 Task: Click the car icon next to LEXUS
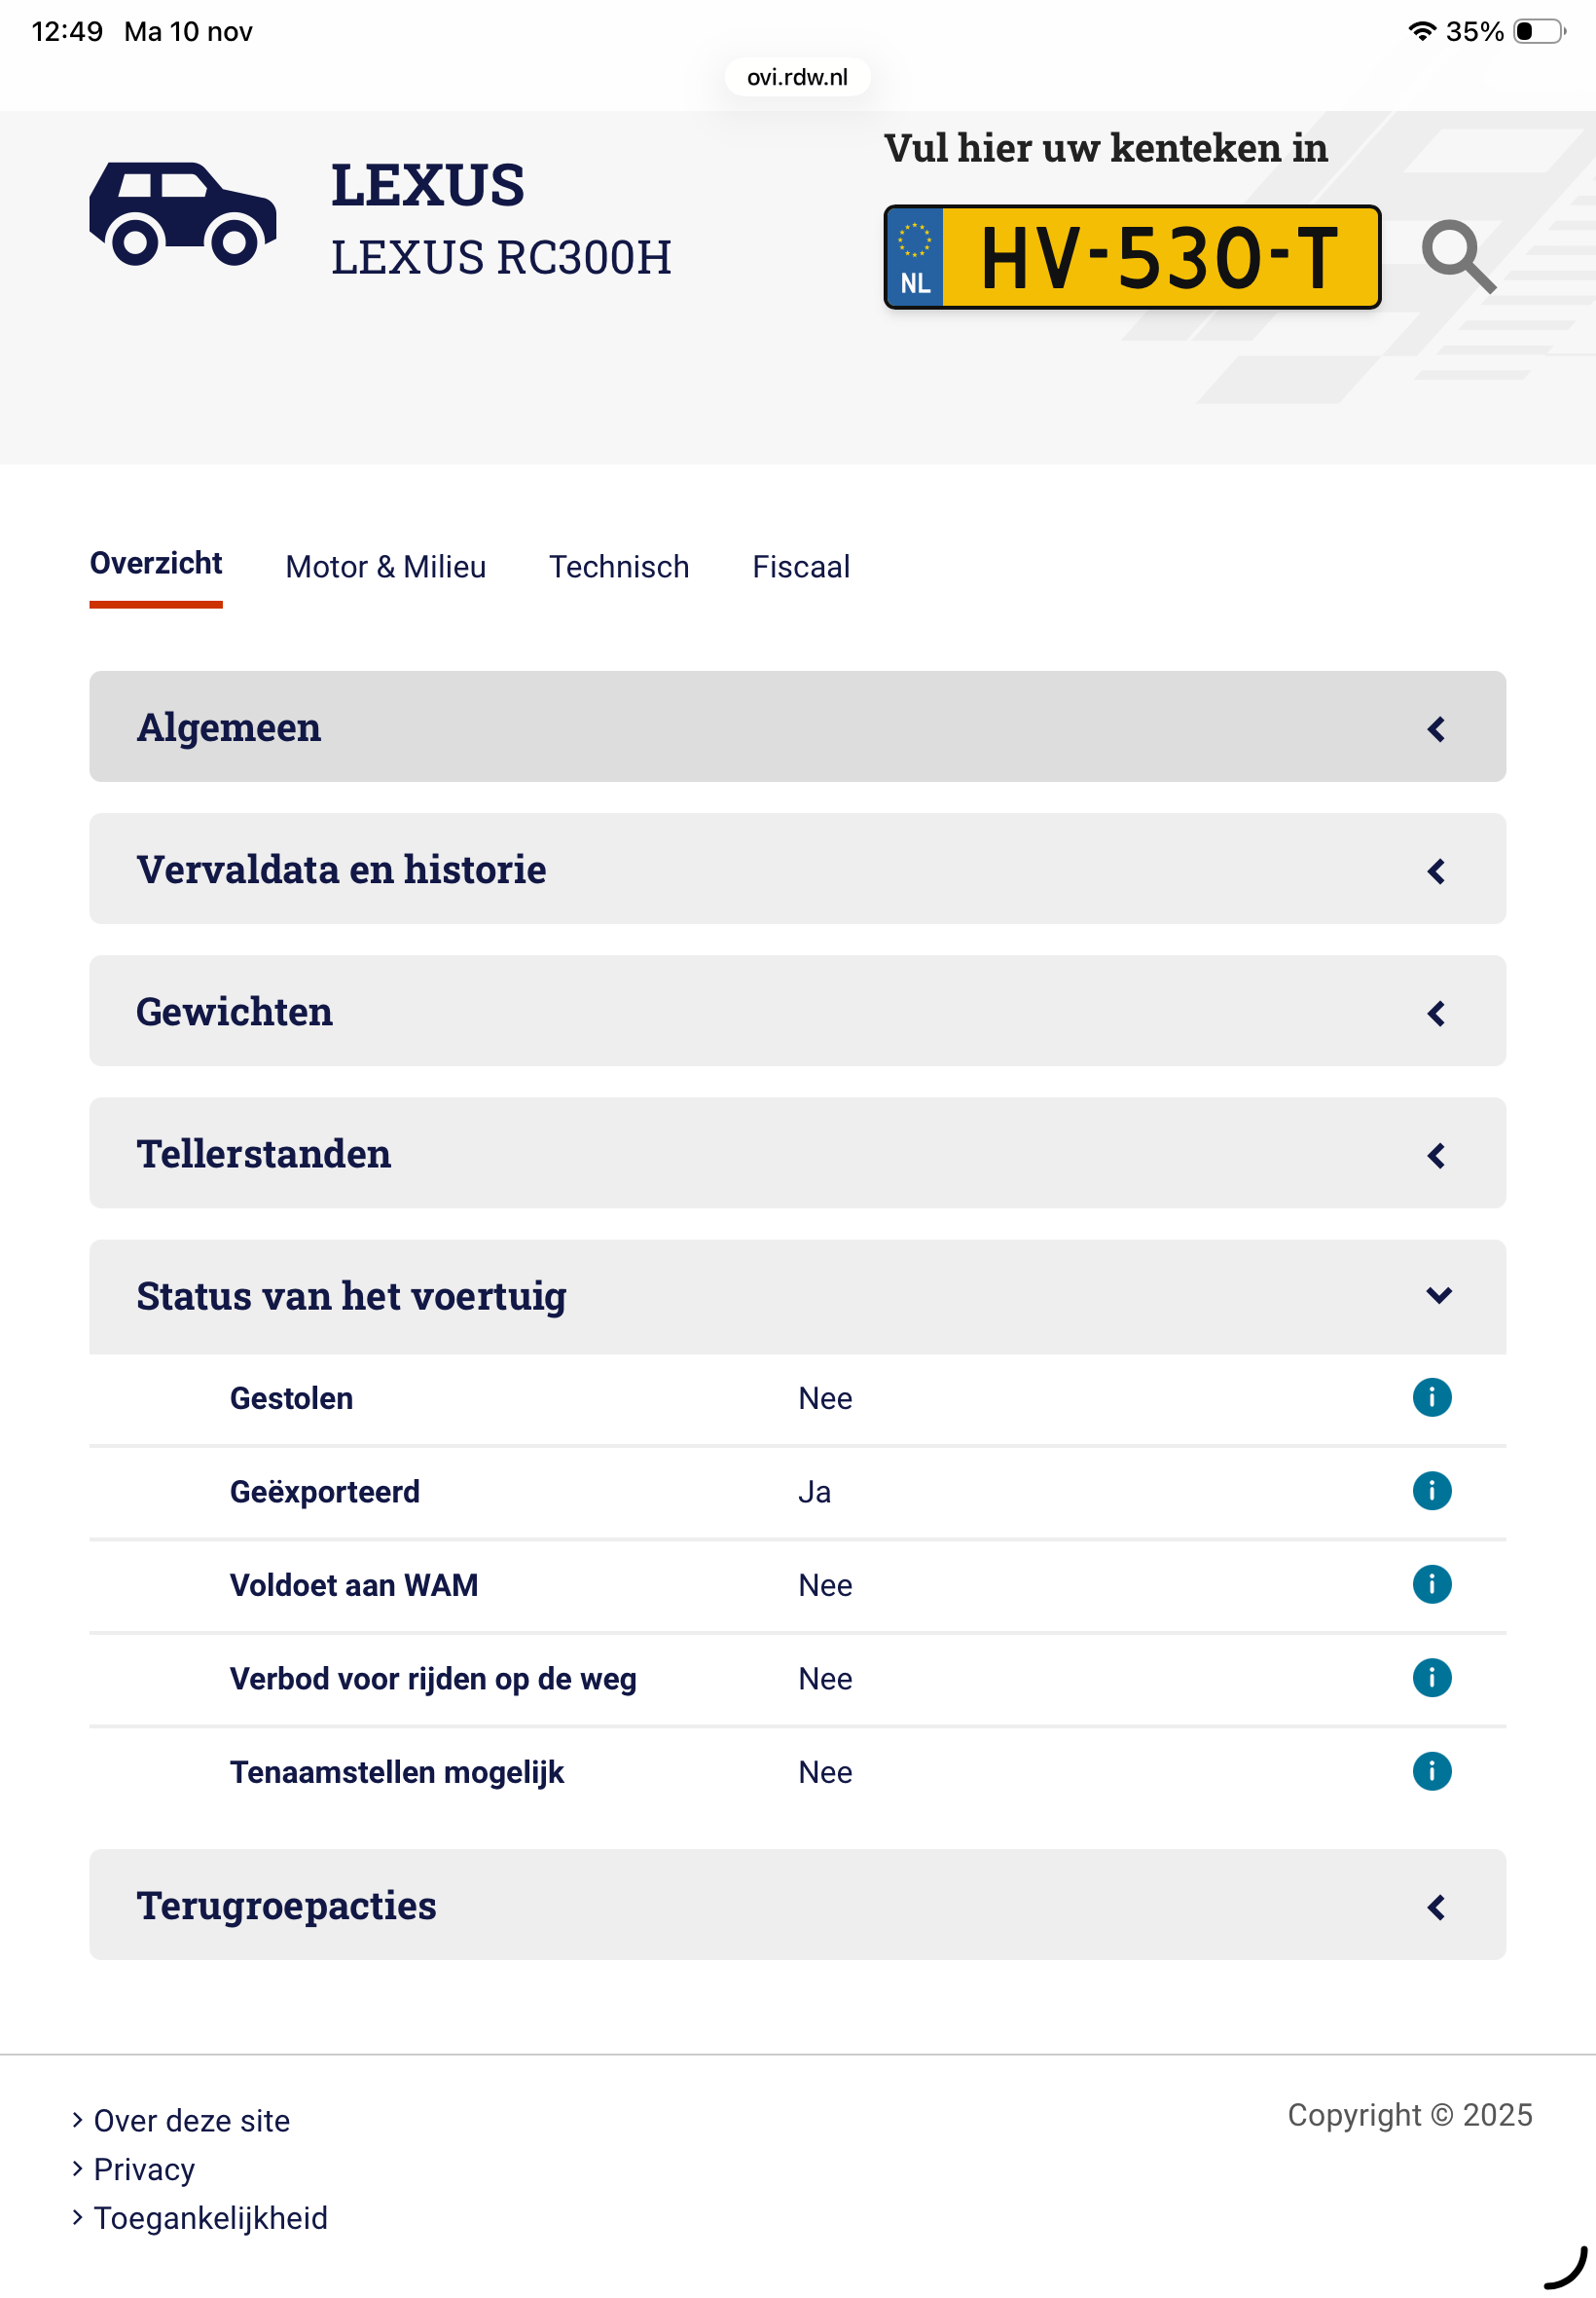coord(183,214)
